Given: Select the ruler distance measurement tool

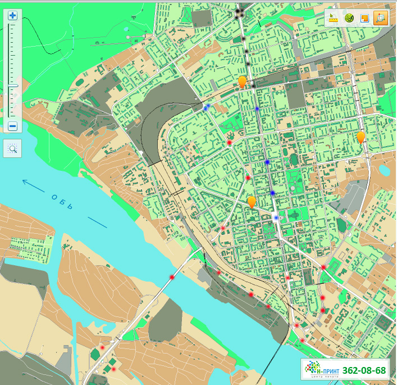Looking at the screenshot, I should coord(333,18).
